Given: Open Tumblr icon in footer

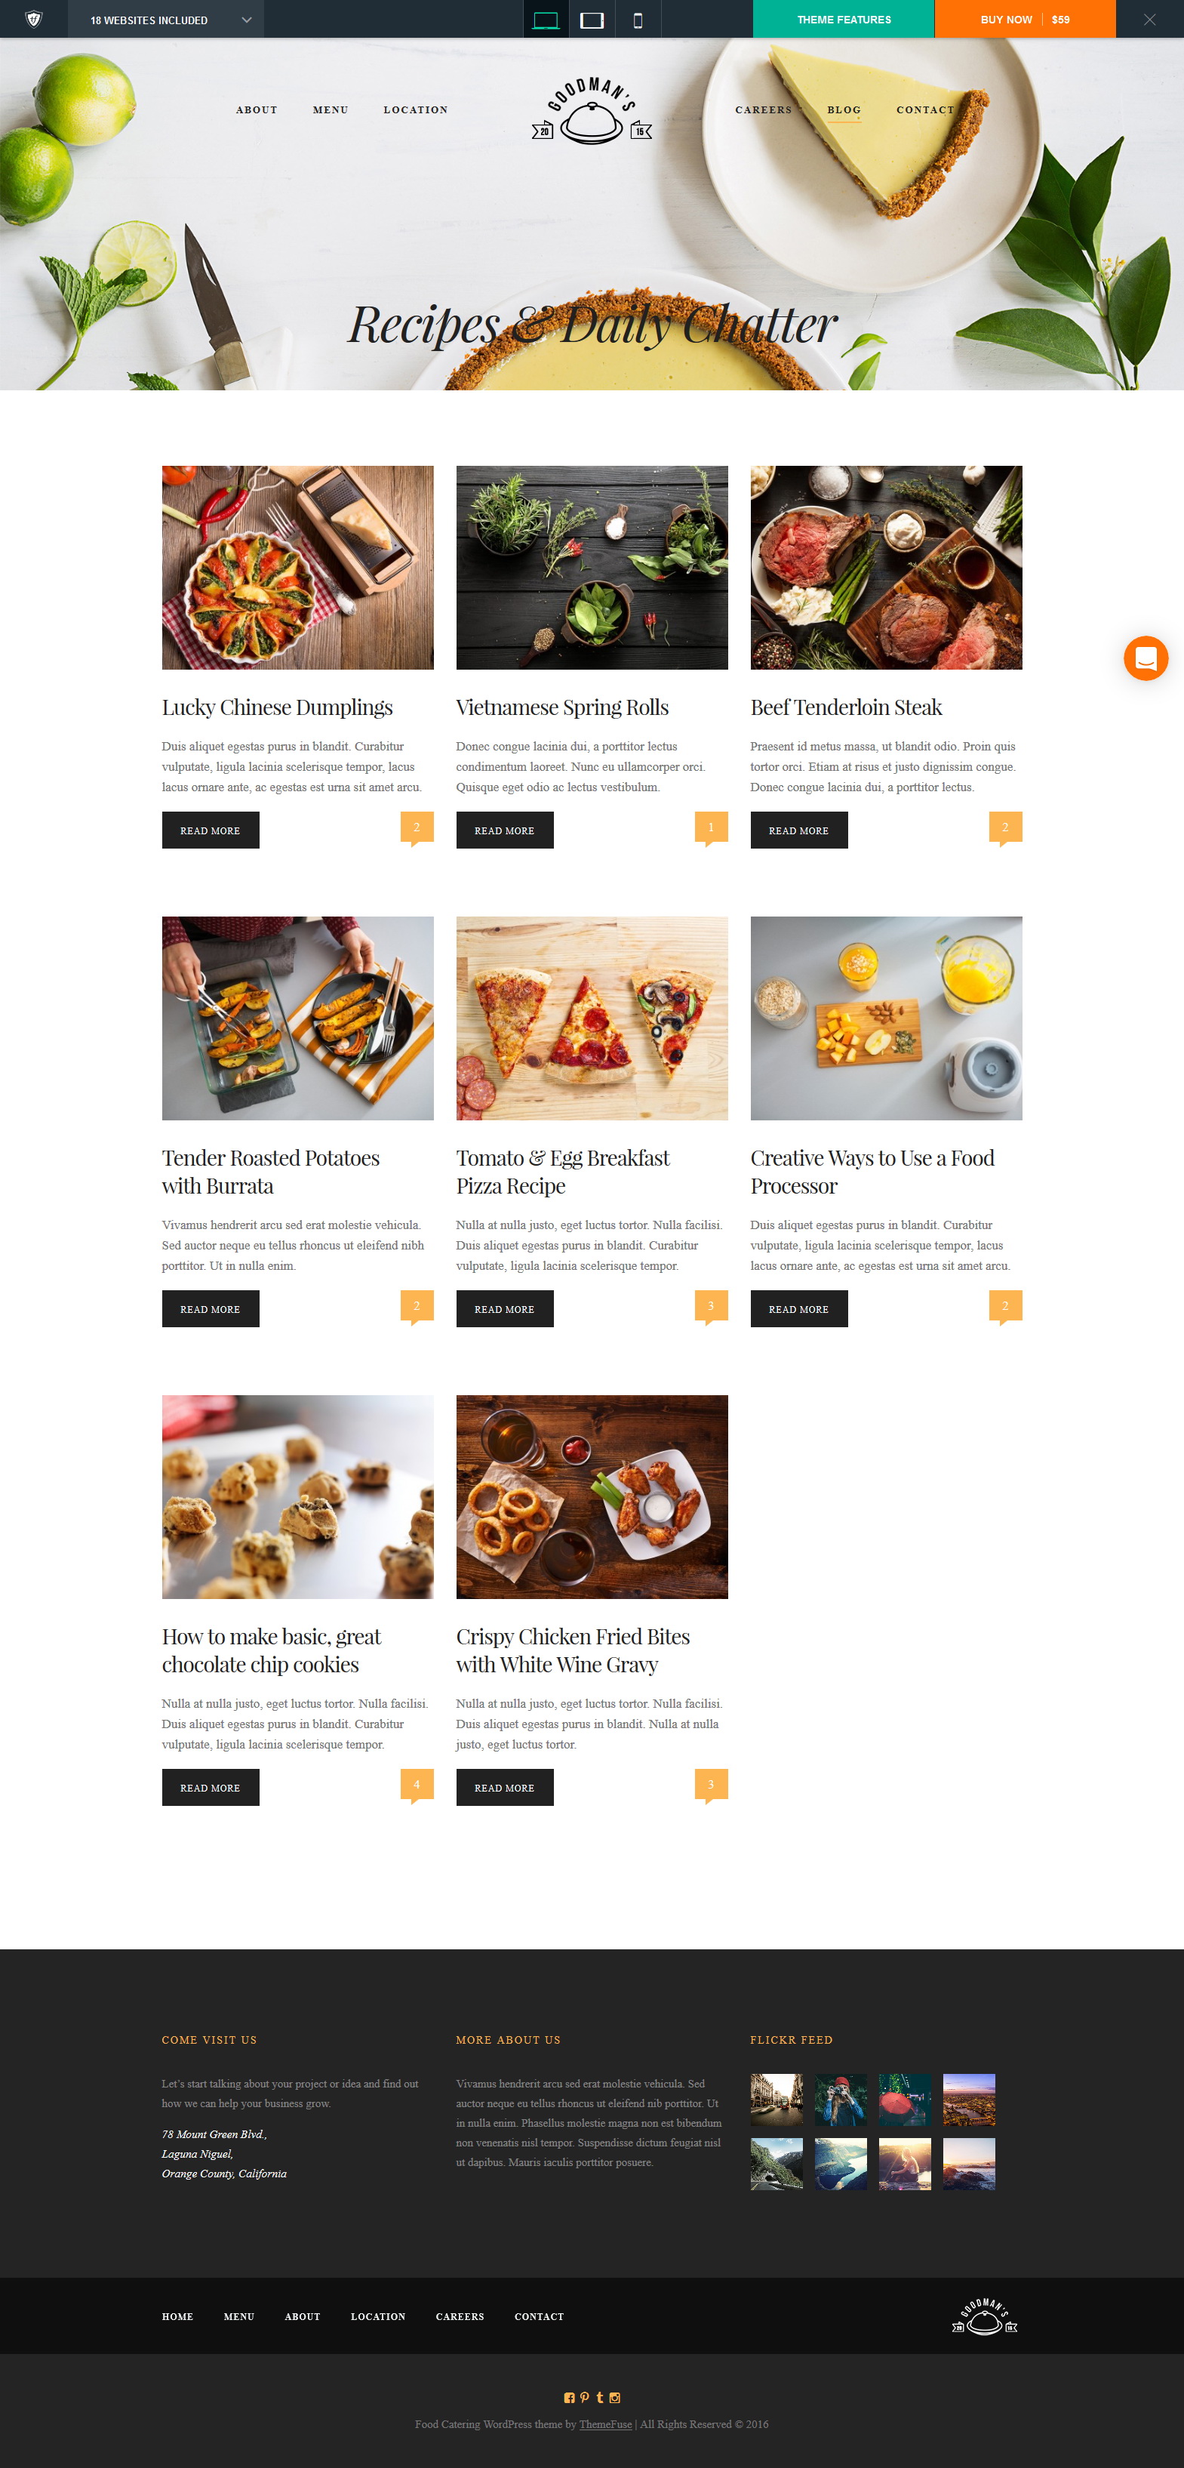Looking at the screenshot, I should tap(600, 2397).
